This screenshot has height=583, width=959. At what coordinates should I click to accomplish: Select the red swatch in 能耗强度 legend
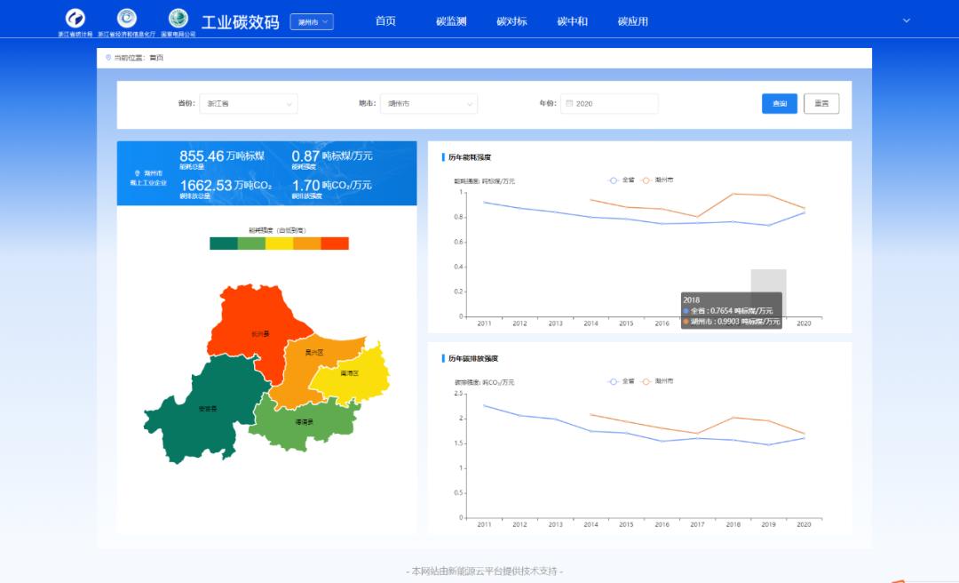coord(335,244)
